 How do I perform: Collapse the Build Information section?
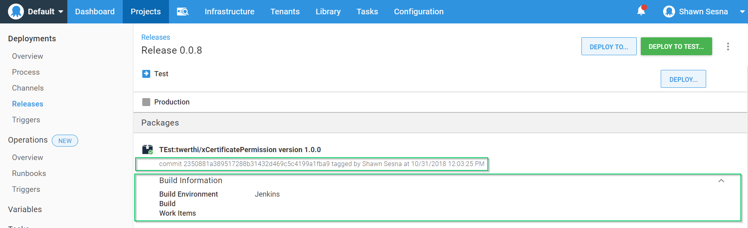click(x=721, y=181)
